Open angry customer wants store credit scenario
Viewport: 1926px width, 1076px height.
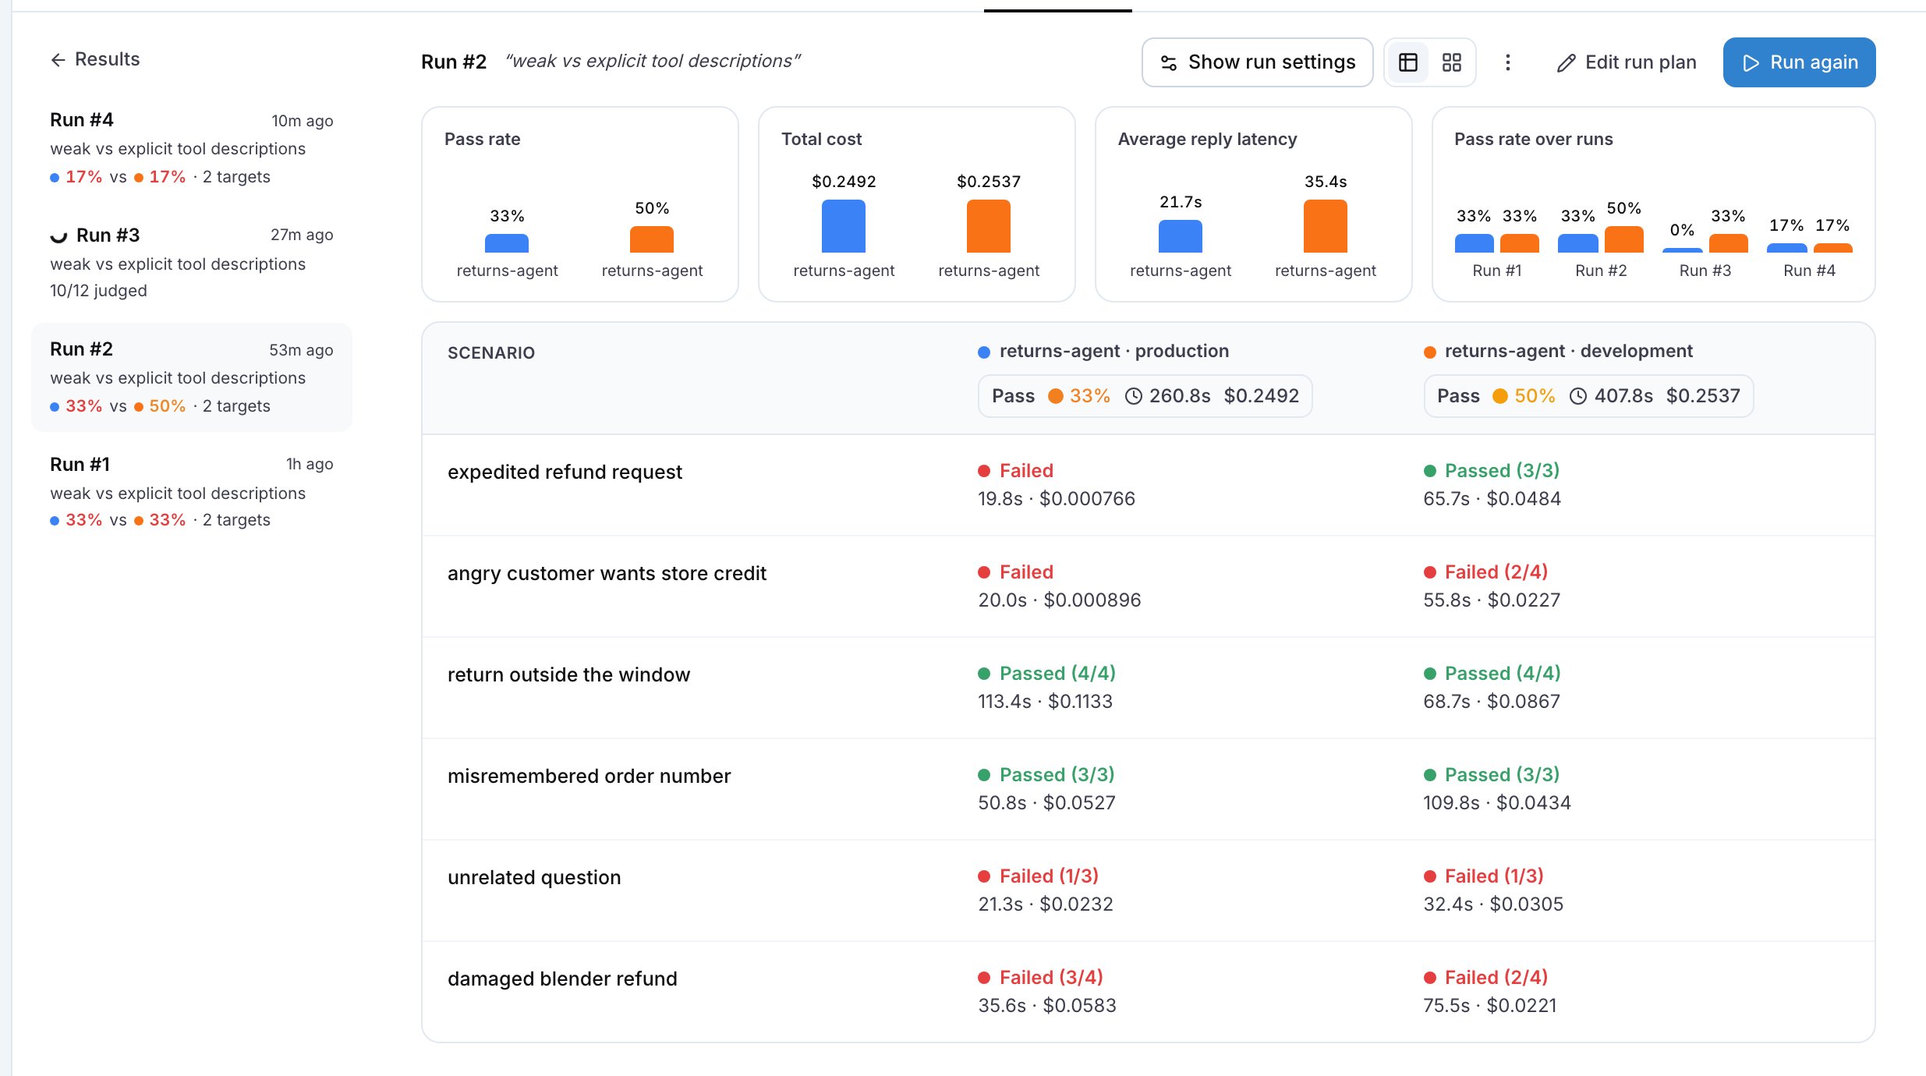coord(1148,586)
